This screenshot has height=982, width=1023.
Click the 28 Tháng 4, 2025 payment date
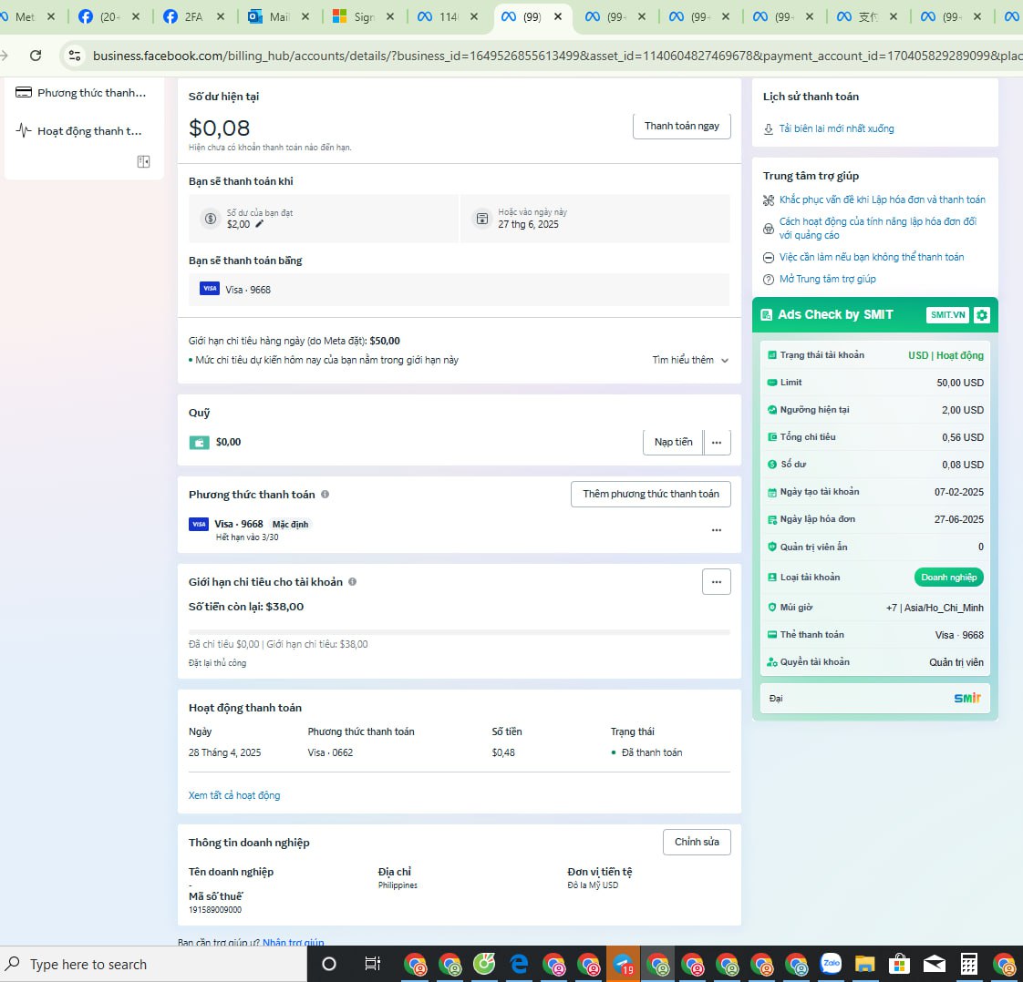[224, 752]
